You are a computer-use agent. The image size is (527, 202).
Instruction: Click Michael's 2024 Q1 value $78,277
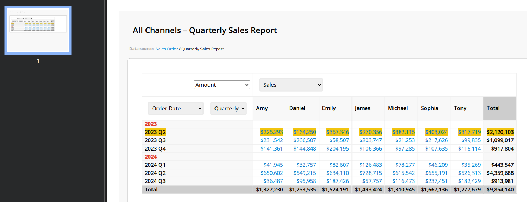pyautogui.click(x=403, y=165)
